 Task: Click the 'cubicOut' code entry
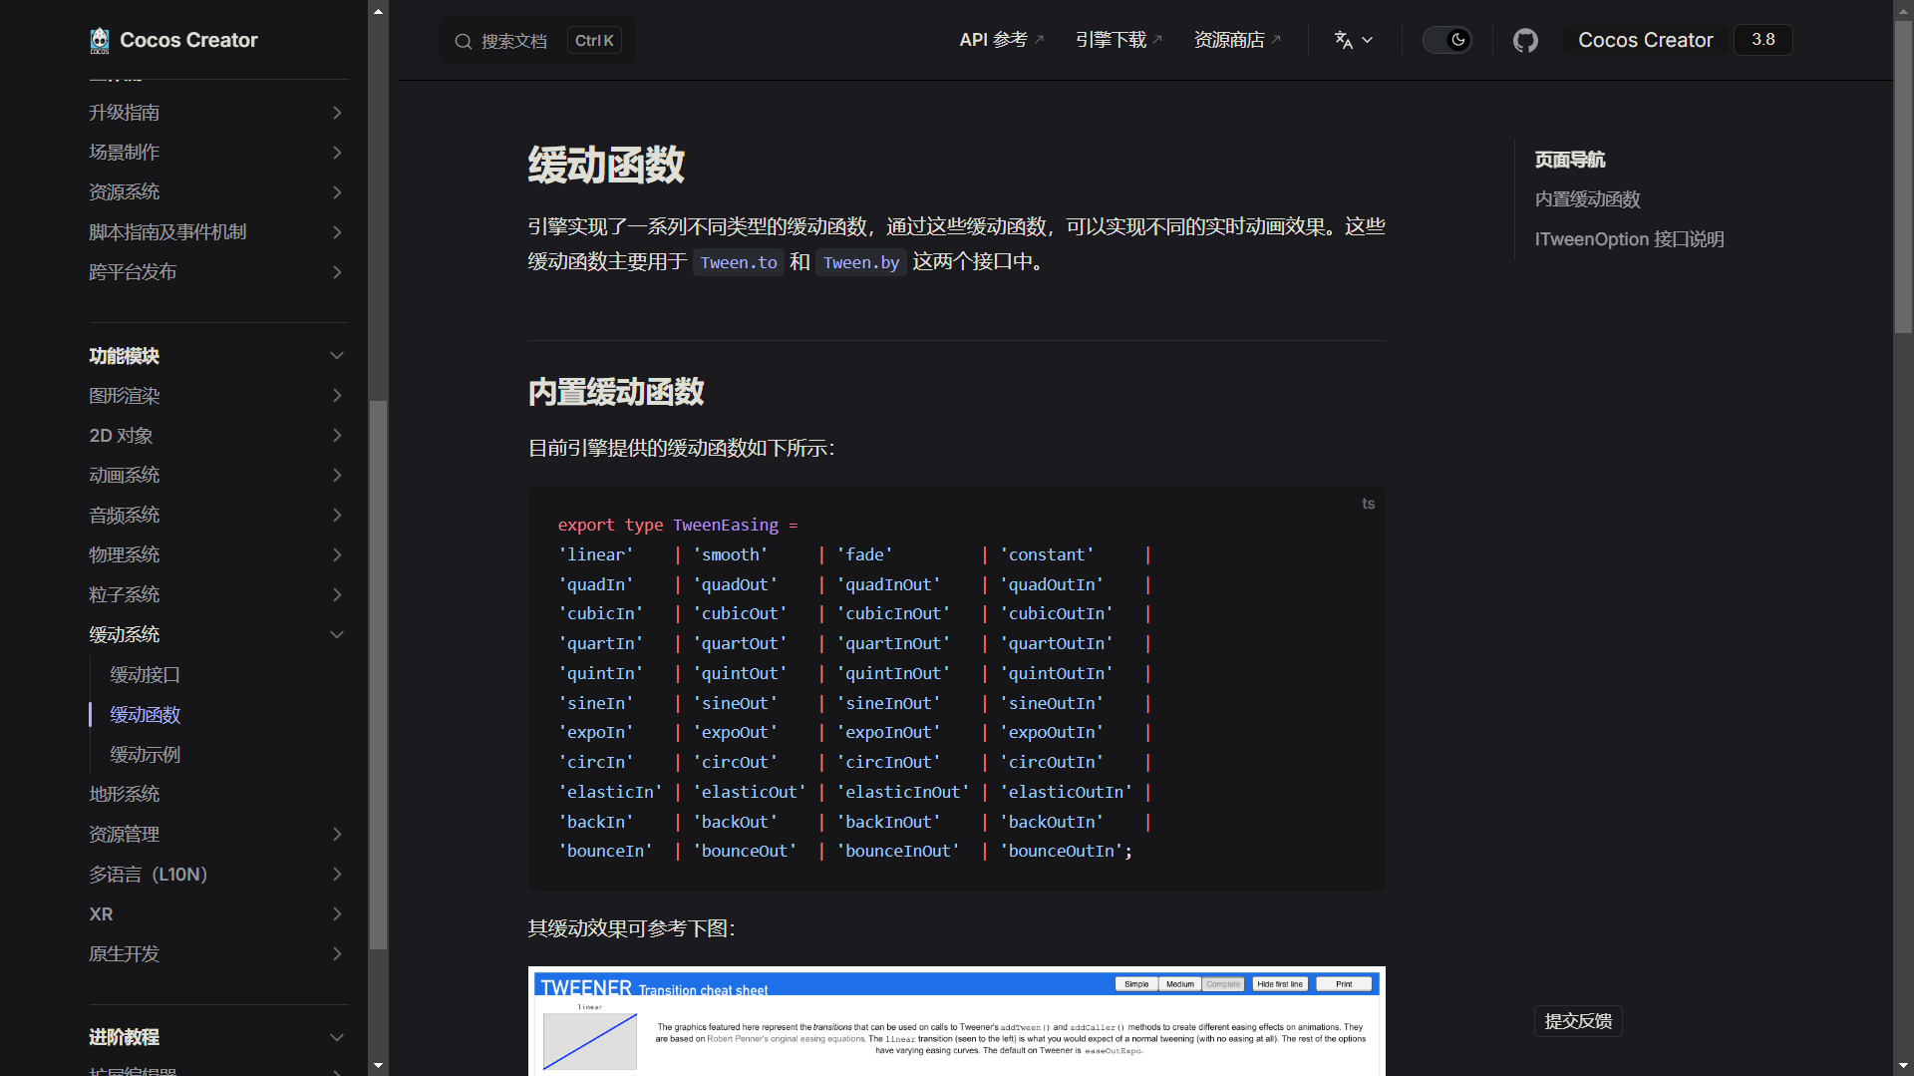[740, 613]
